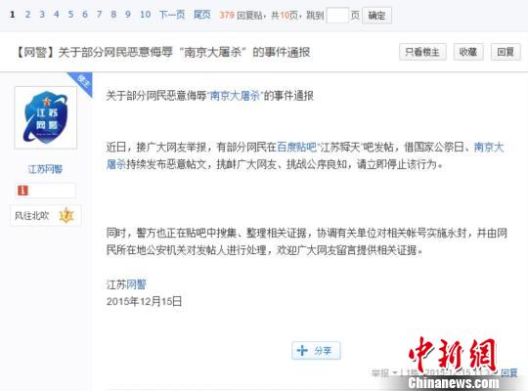Go to page 2
528x391 pixels.
[27, 15]
